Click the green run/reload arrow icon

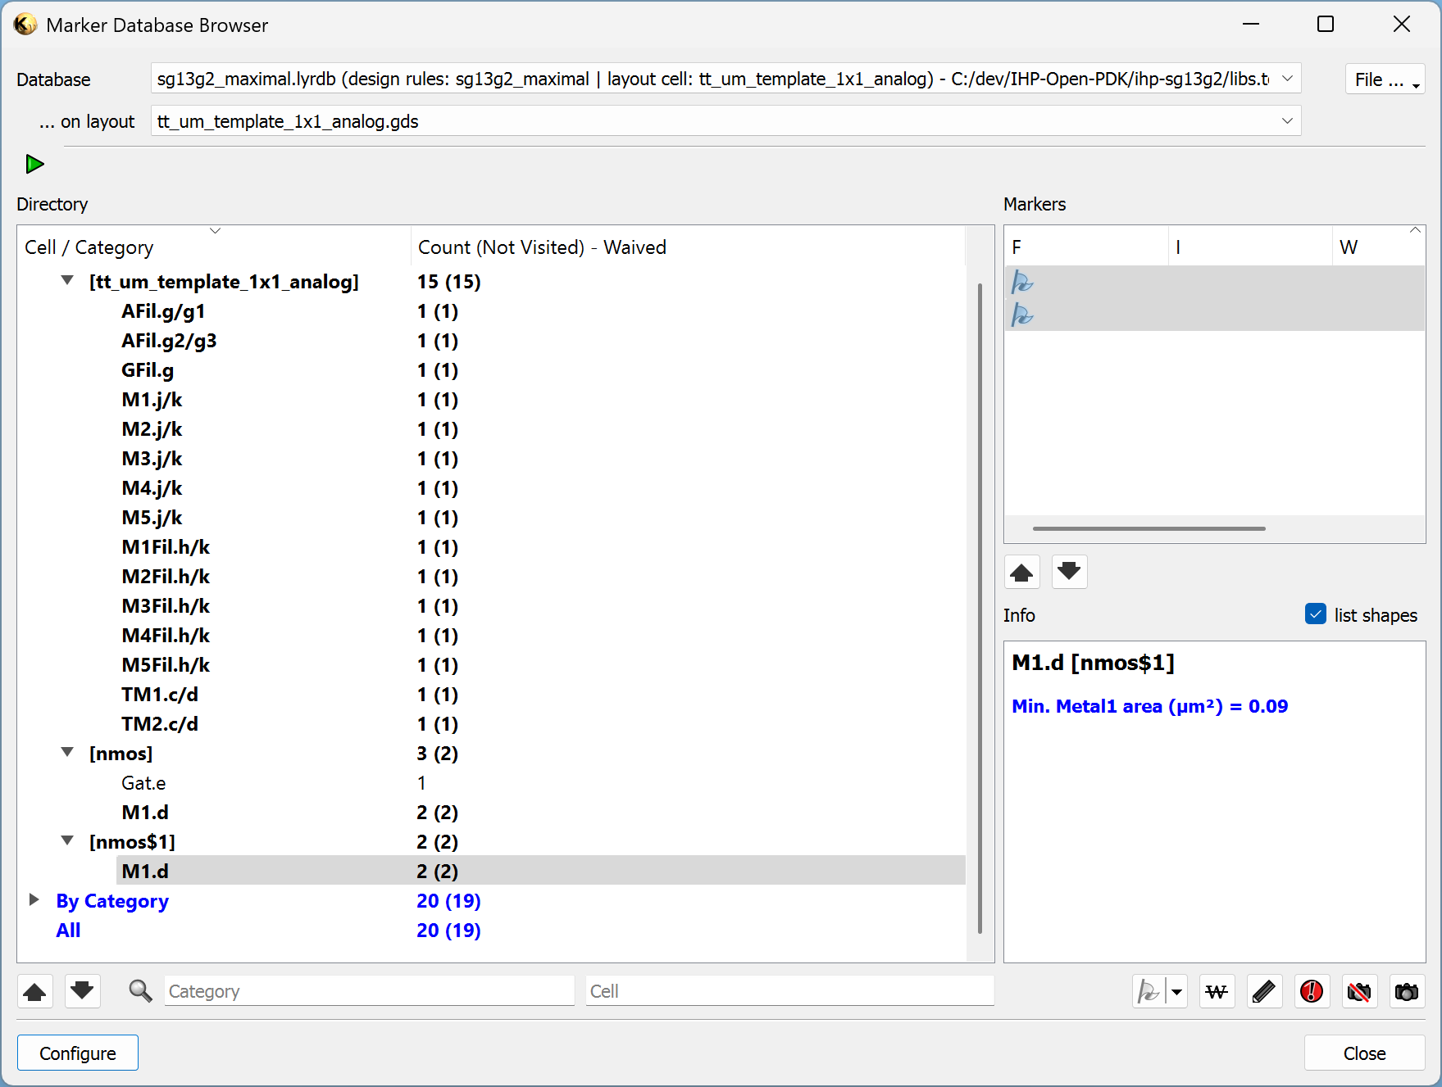[x=34, y=164]
